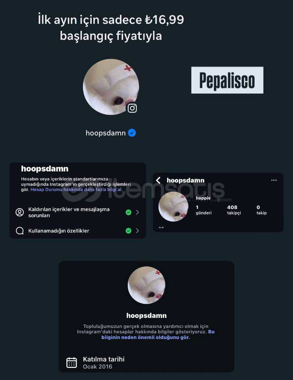Click green check for Kaldırılan içerikler row
The width and height of the screenshot is (293, 380).
tap(129, 212)
